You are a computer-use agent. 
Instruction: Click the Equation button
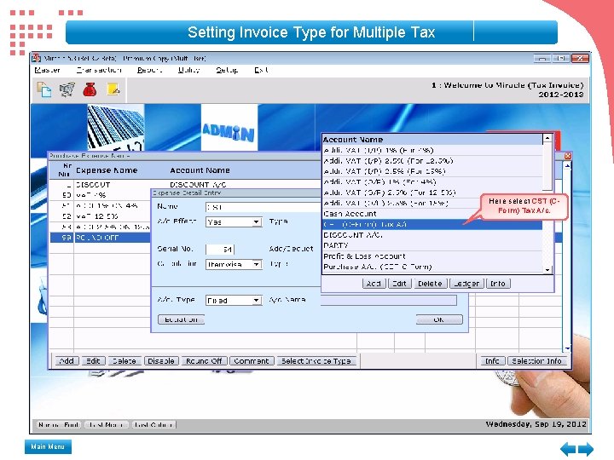[182, 319]
